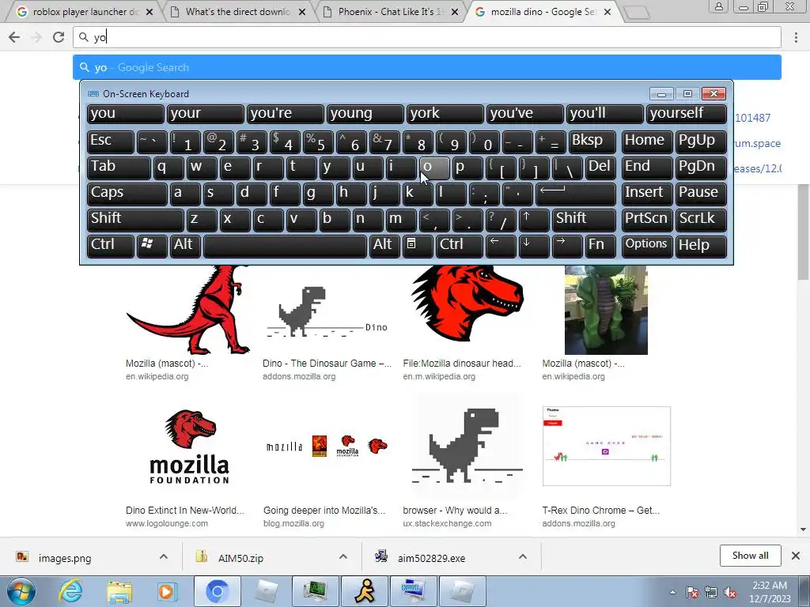Toggle the right Shift key on the keyboard
This screenshot has width=810, height=607.
[x=584, y=220]
